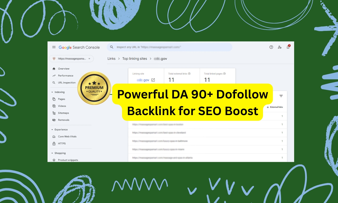This screenshot has width=338, height=203.
Task: Collapse the Indexing section
Action: tap(58, 92)
